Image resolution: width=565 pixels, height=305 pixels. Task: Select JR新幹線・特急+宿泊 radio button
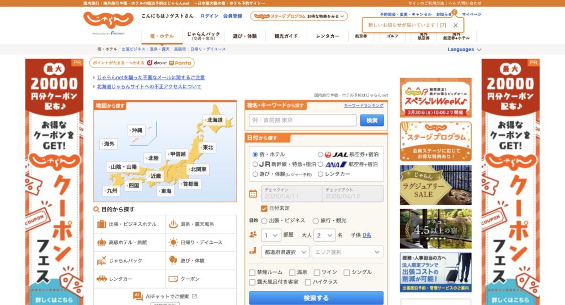(255, 164)
